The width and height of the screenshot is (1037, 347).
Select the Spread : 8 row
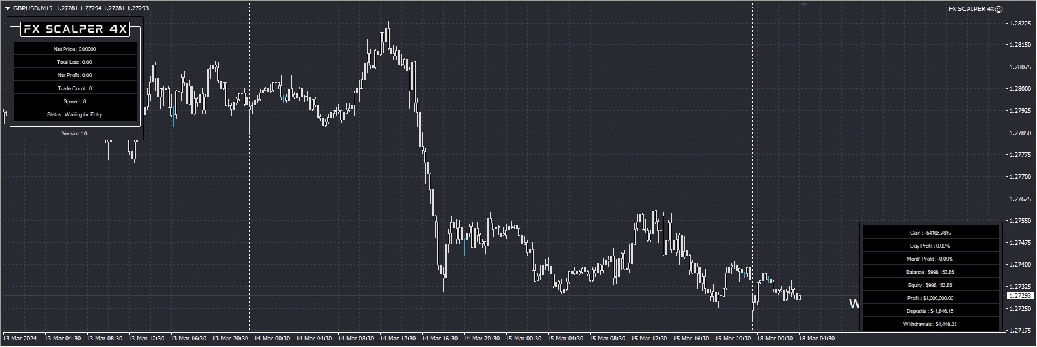point(75,101)
